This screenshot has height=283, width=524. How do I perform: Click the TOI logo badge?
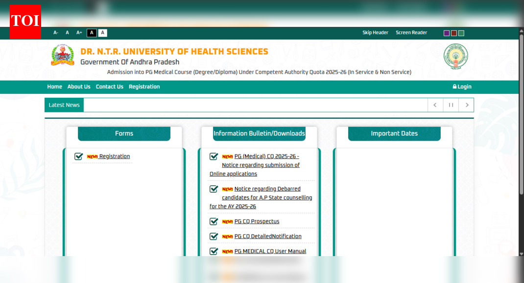click(25, 21)
